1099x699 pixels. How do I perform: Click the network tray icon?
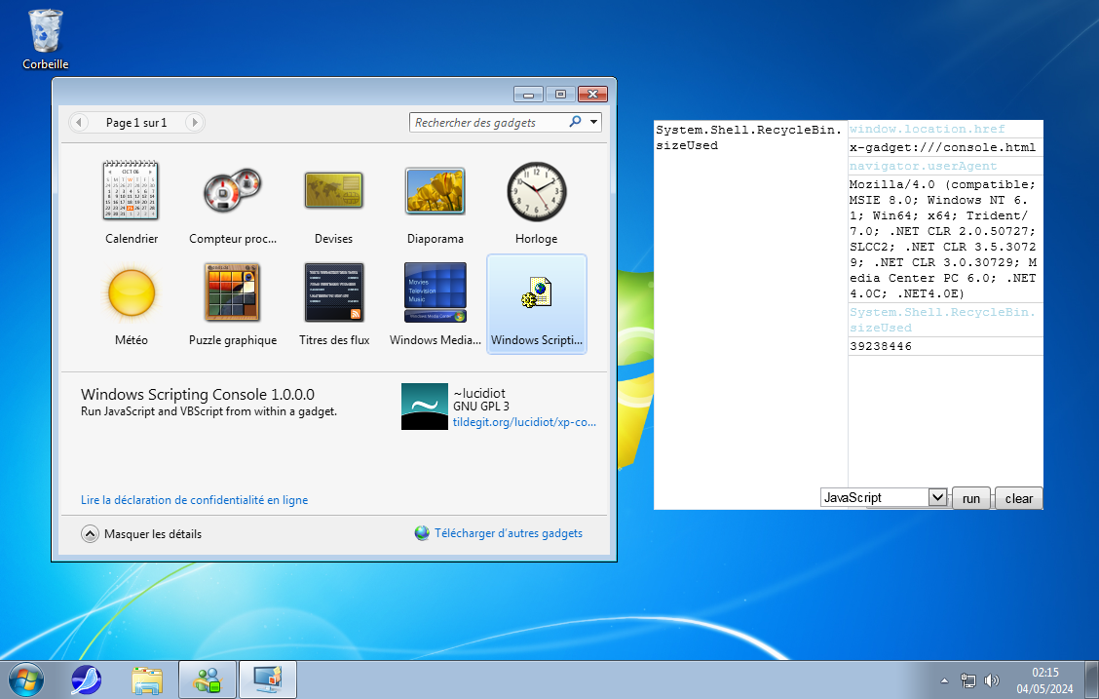pyautogui.click(x=967, y=680)
